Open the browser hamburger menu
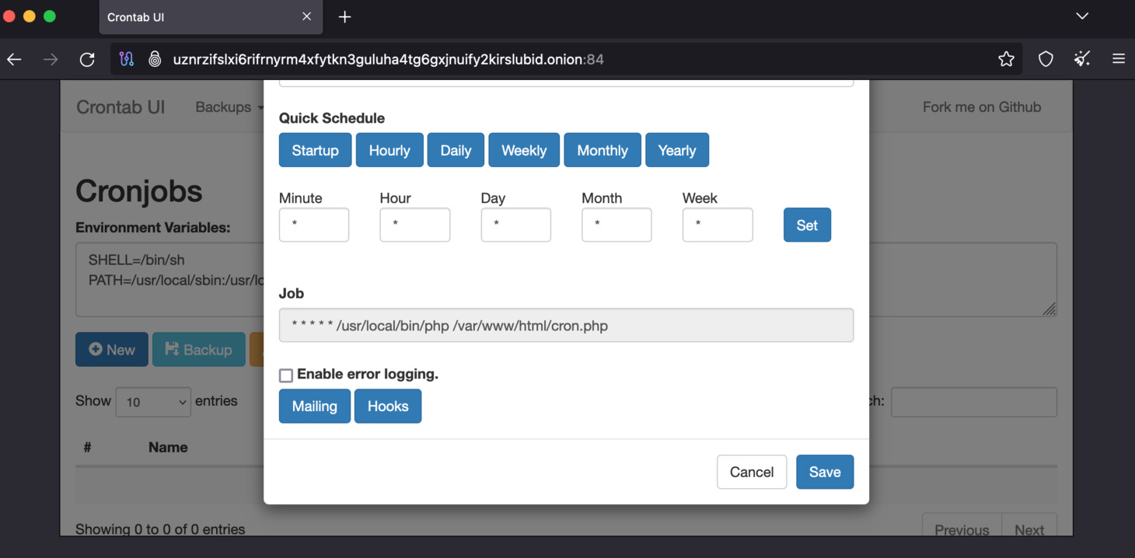Screen dimensions: 1135x558 point(1119,59)
